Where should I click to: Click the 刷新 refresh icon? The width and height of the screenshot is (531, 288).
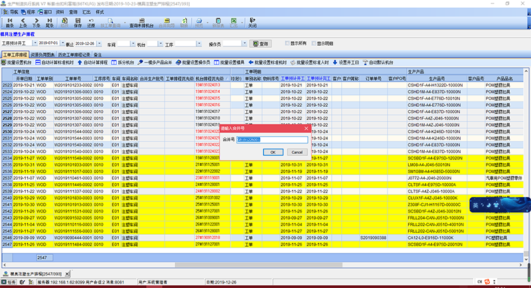click(x=184, y=23)
